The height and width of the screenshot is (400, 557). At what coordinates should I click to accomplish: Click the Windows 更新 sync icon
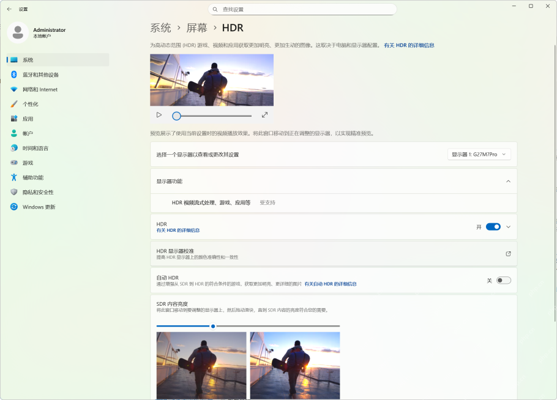point(14,207)
